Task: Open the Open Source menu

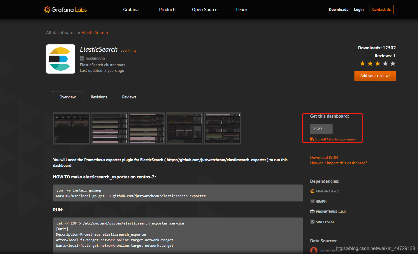Action: click(x=205, y=10)
